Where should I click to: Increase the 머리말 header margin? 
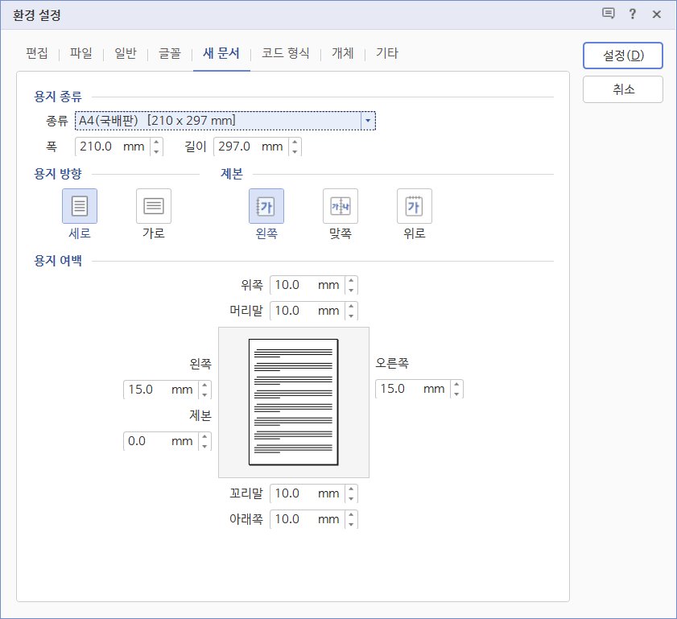[x=352, y=306]
